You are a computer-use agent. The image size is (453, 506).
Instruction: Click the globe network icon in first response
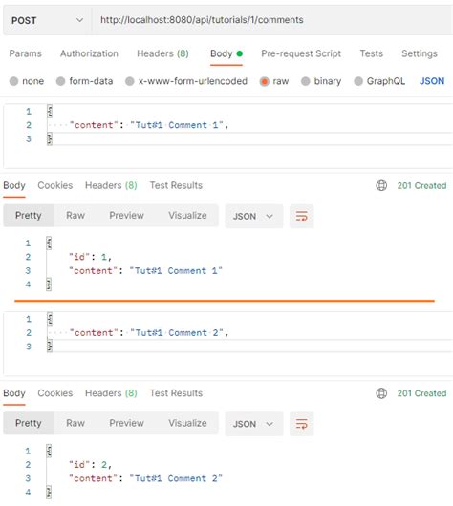(381, 185)
